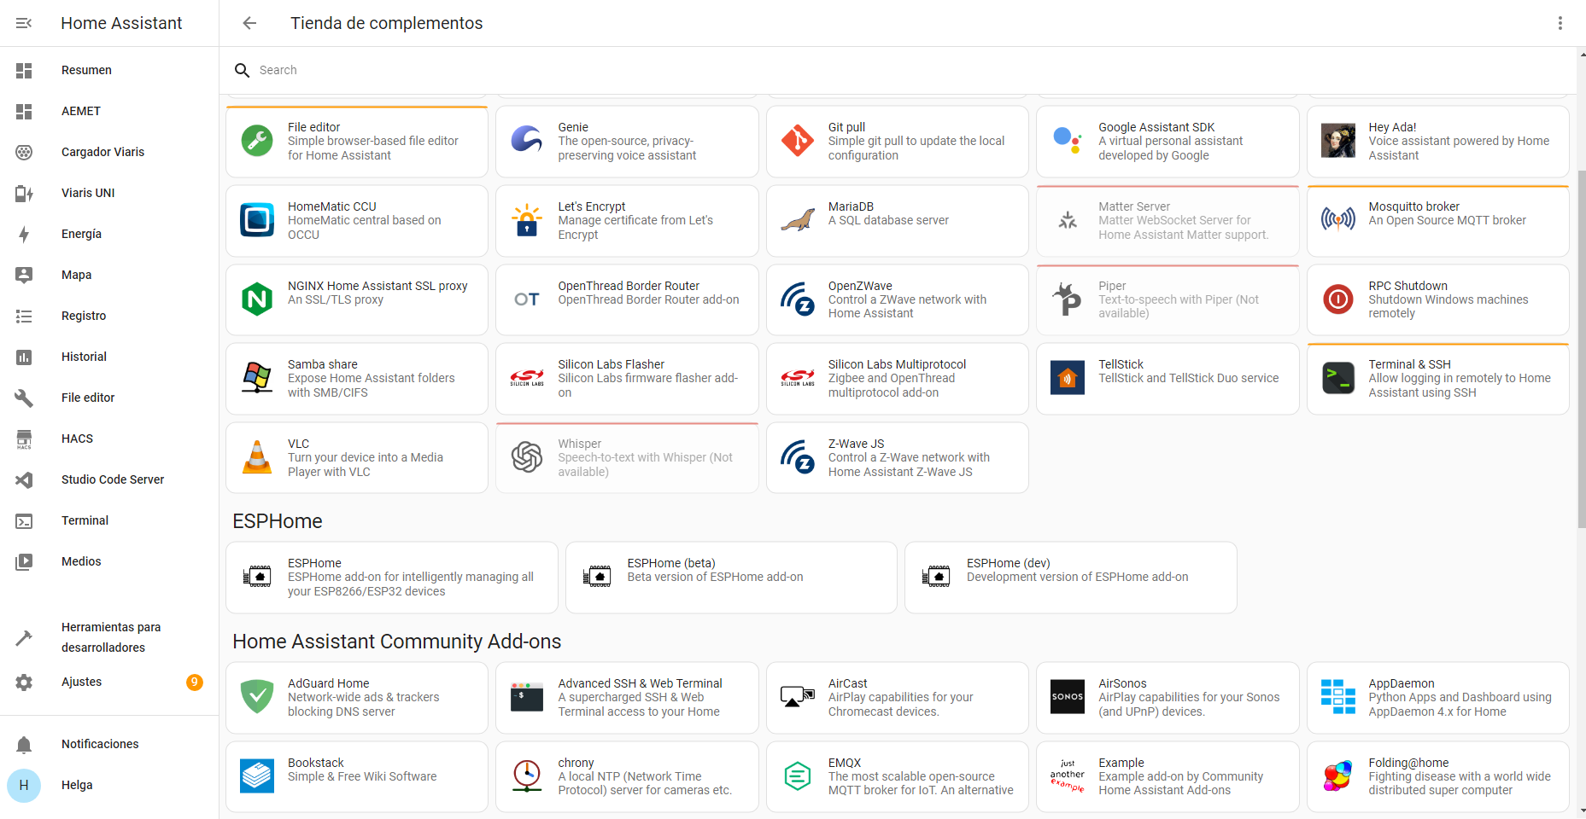Open the ESPHome (beta) add-on card
The image size is (1586, 819).
tap(731, 578)
